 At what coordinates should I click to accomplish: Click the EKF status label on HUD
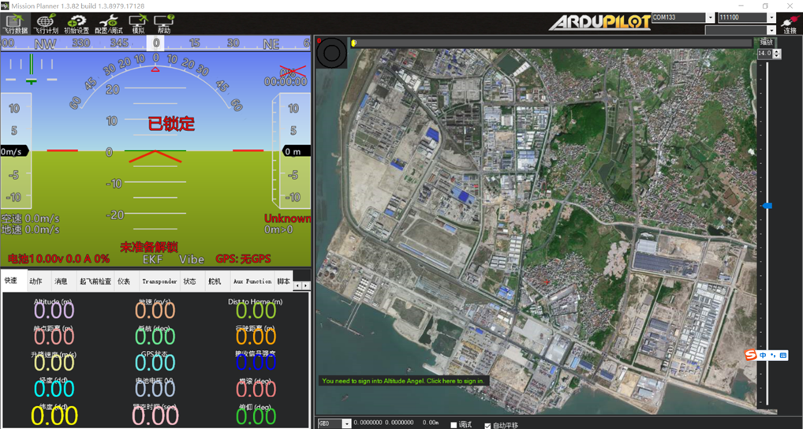click(152, 259)
